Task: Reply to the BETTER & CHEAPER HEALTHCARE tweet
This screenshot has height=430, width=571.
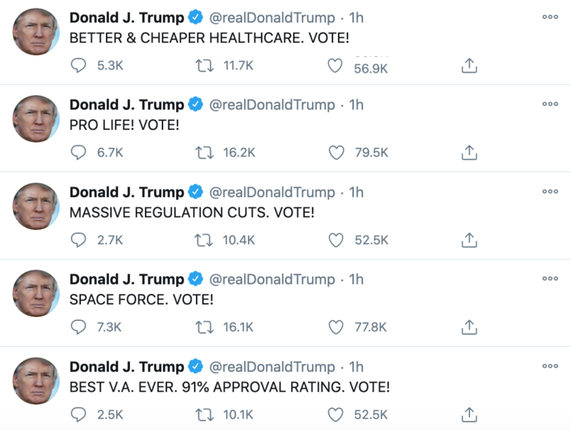Action: point(79,66)
